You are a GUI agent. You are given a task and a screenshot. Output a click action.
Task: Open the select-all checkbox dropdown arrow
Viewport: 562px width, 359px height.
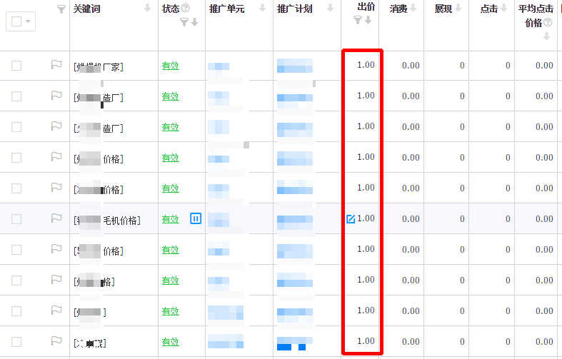pos(28,21)
